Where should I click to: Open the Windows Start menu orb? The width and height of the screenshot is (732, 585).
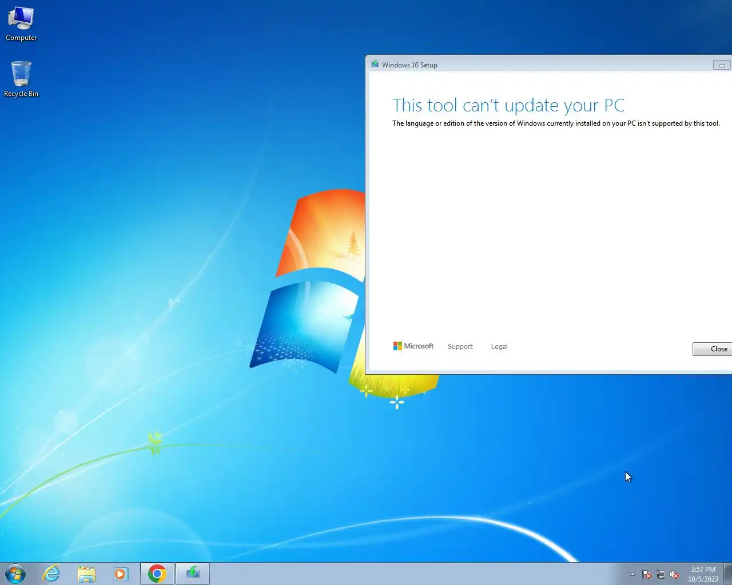click(x=15, y=574)
